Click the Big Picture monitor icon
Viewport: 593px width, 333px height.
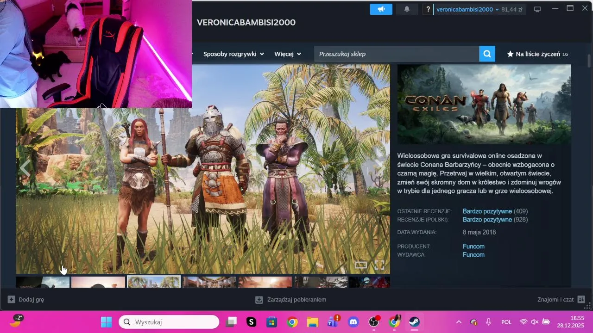537,9
